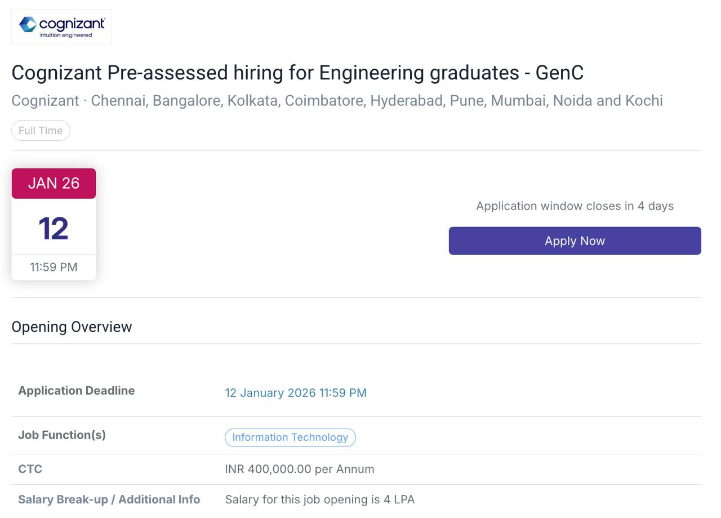Click the job title heading ending in GenC
The width and height of the screenshot is (721, 518).
click(x=297, y=73)
